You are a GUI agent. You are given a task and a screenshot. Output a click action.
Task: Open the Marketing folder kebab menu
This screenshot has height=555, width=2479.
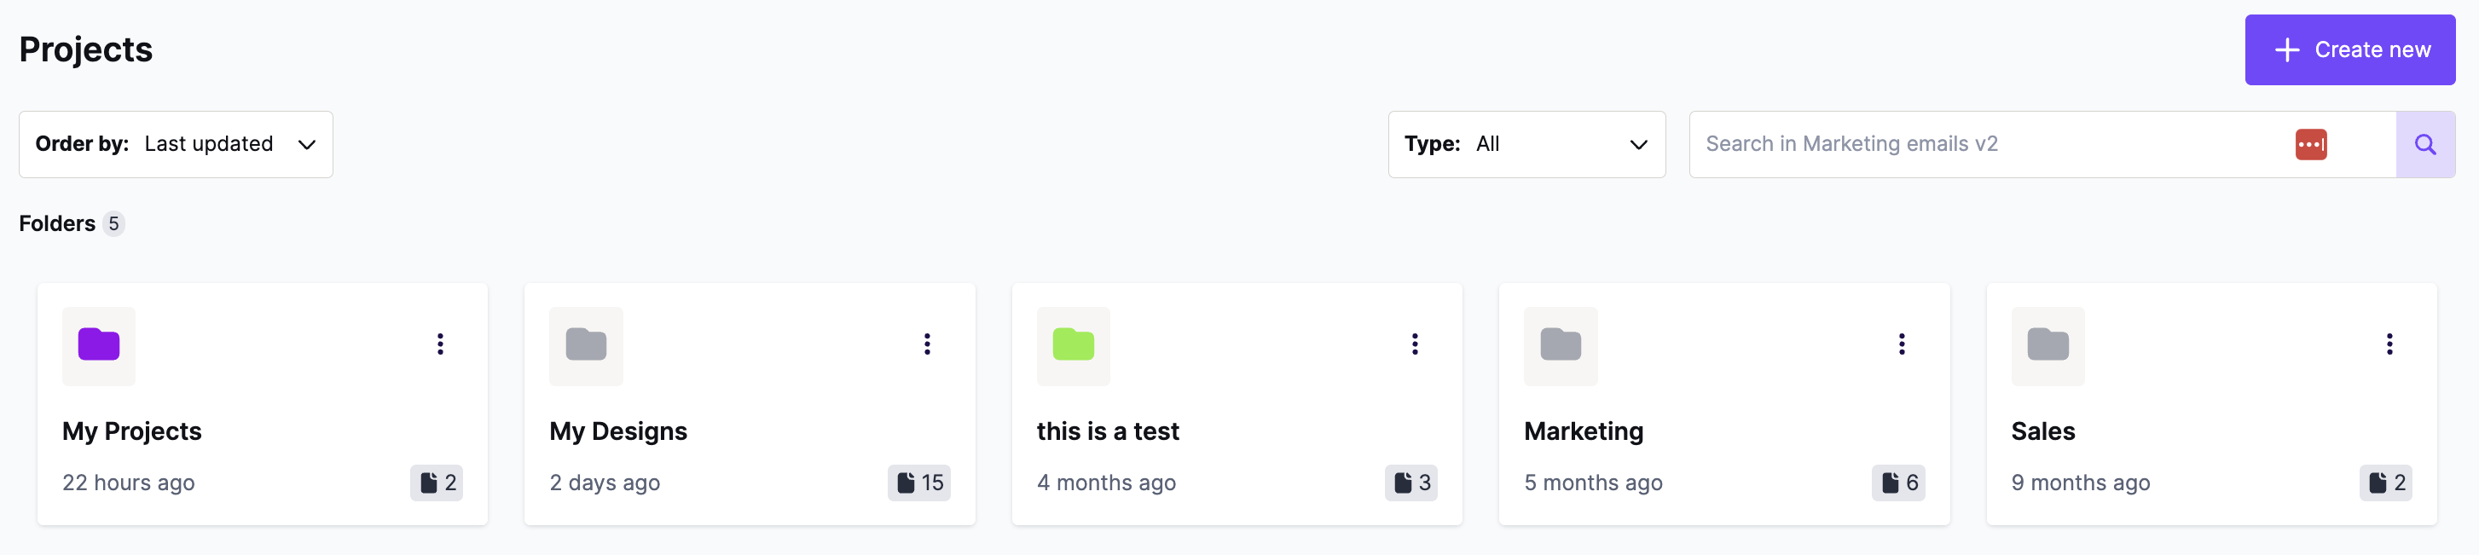pyautogui.click(x=1902, y=344)
